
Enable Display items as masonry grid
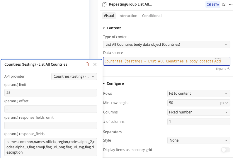point(226,150)
